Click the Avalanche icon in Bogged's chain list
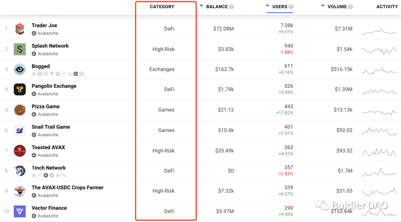 tap(76, 74)
